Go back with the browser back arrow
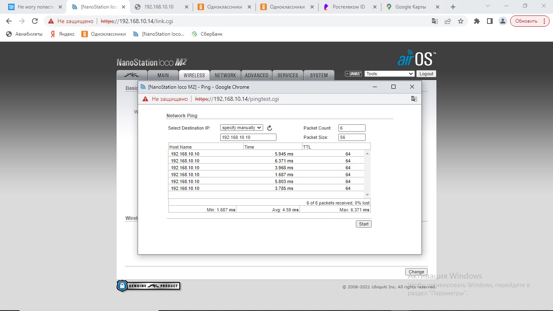Image resolution: width=553 pixels, height=311 pixels. pyautogui.click(x=9, y=21)
